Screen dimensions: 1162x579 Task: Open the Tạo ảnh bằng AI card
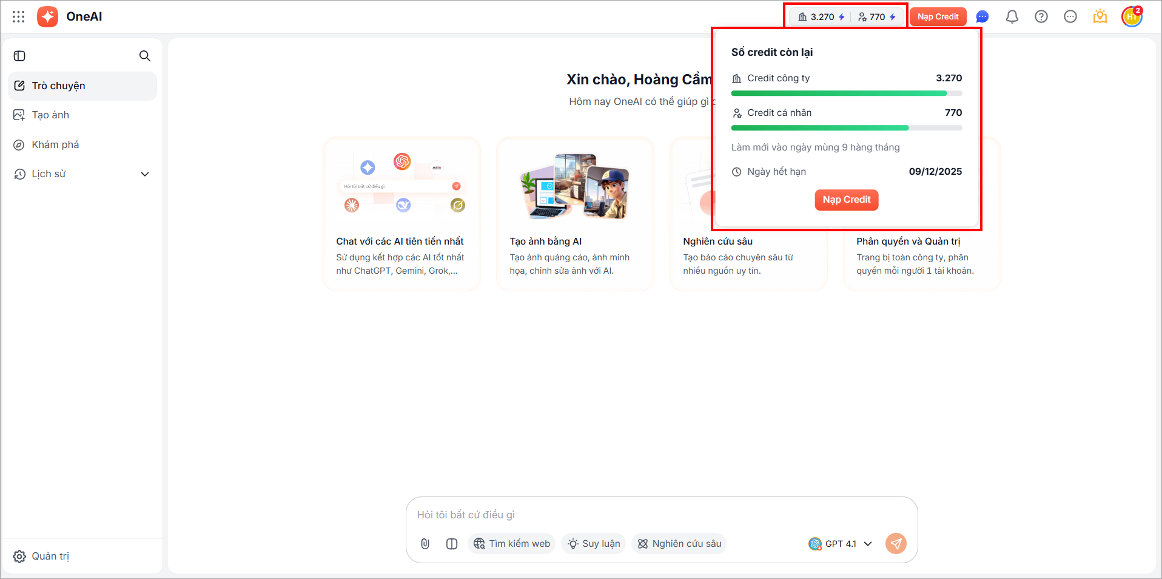point(576,214)
